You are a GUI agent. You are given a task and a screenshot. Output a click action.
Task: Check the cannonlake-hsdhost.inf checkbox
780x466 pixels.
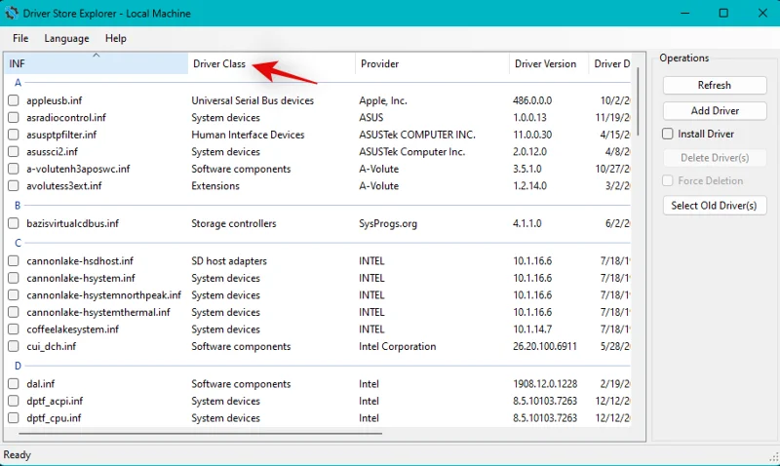[x=14, y=260]
